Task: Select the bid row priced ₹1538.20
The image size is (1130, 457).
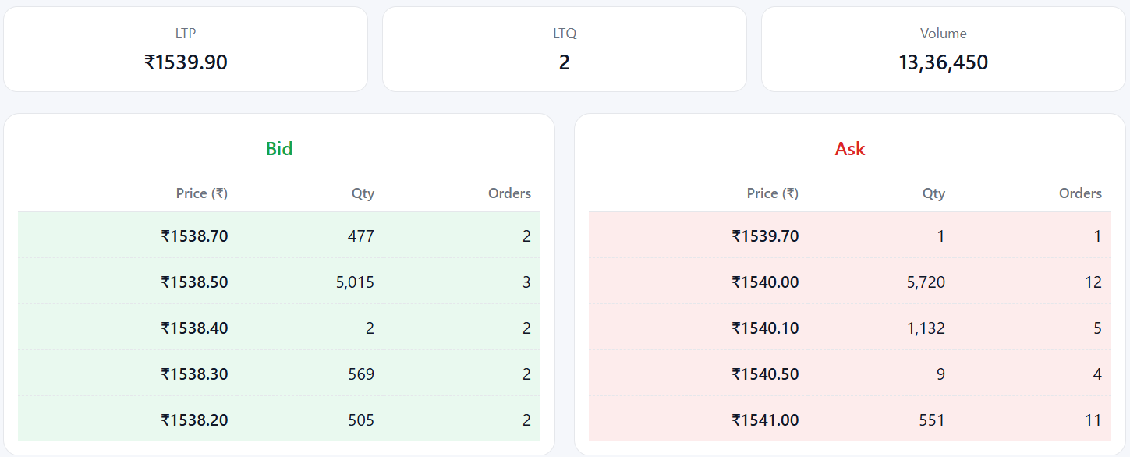Action: 278,420
